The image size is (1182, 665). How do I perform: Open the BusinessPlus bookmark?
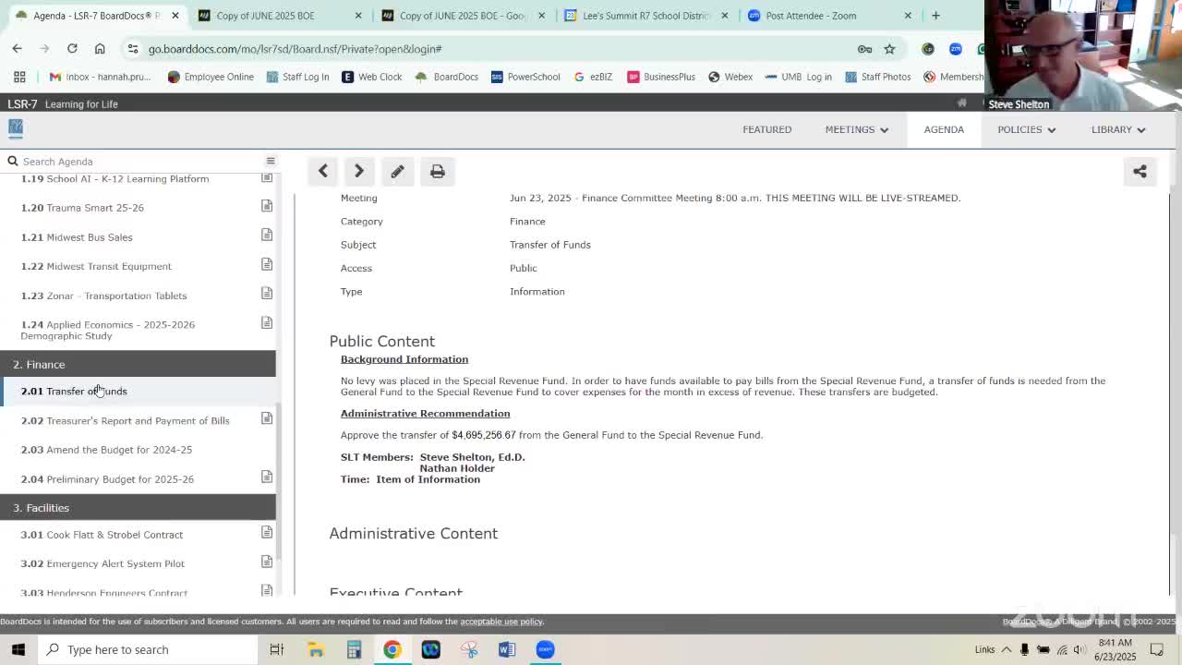pyautogui.click(x=661, y=77)
